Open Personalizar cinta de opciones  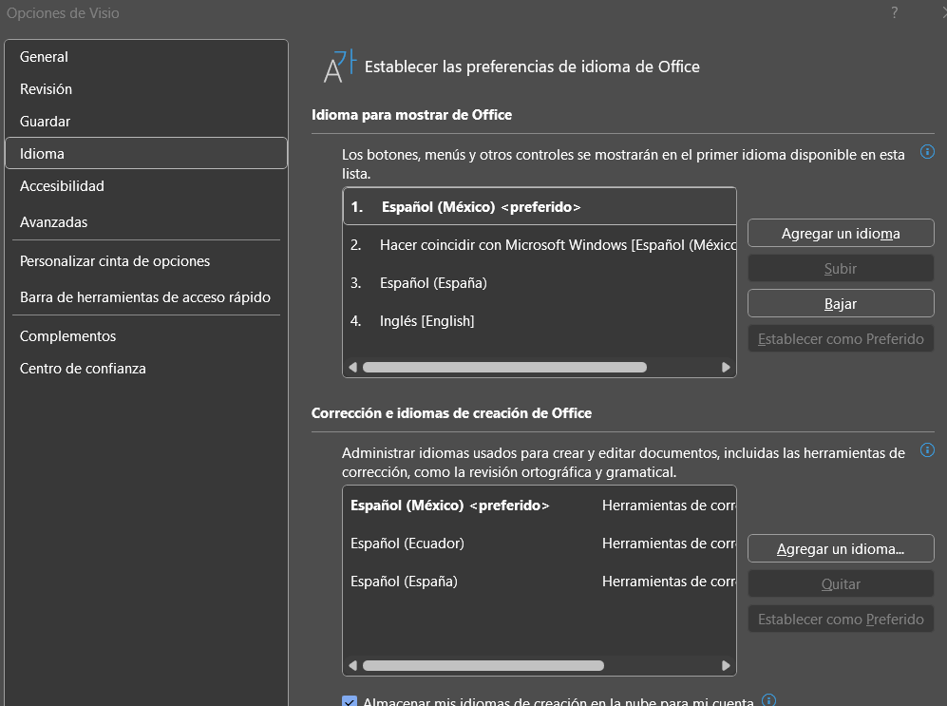click(x=145, y=261)
